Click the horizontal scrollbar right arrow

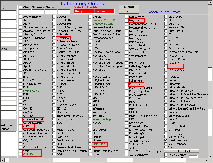point(206,160)
